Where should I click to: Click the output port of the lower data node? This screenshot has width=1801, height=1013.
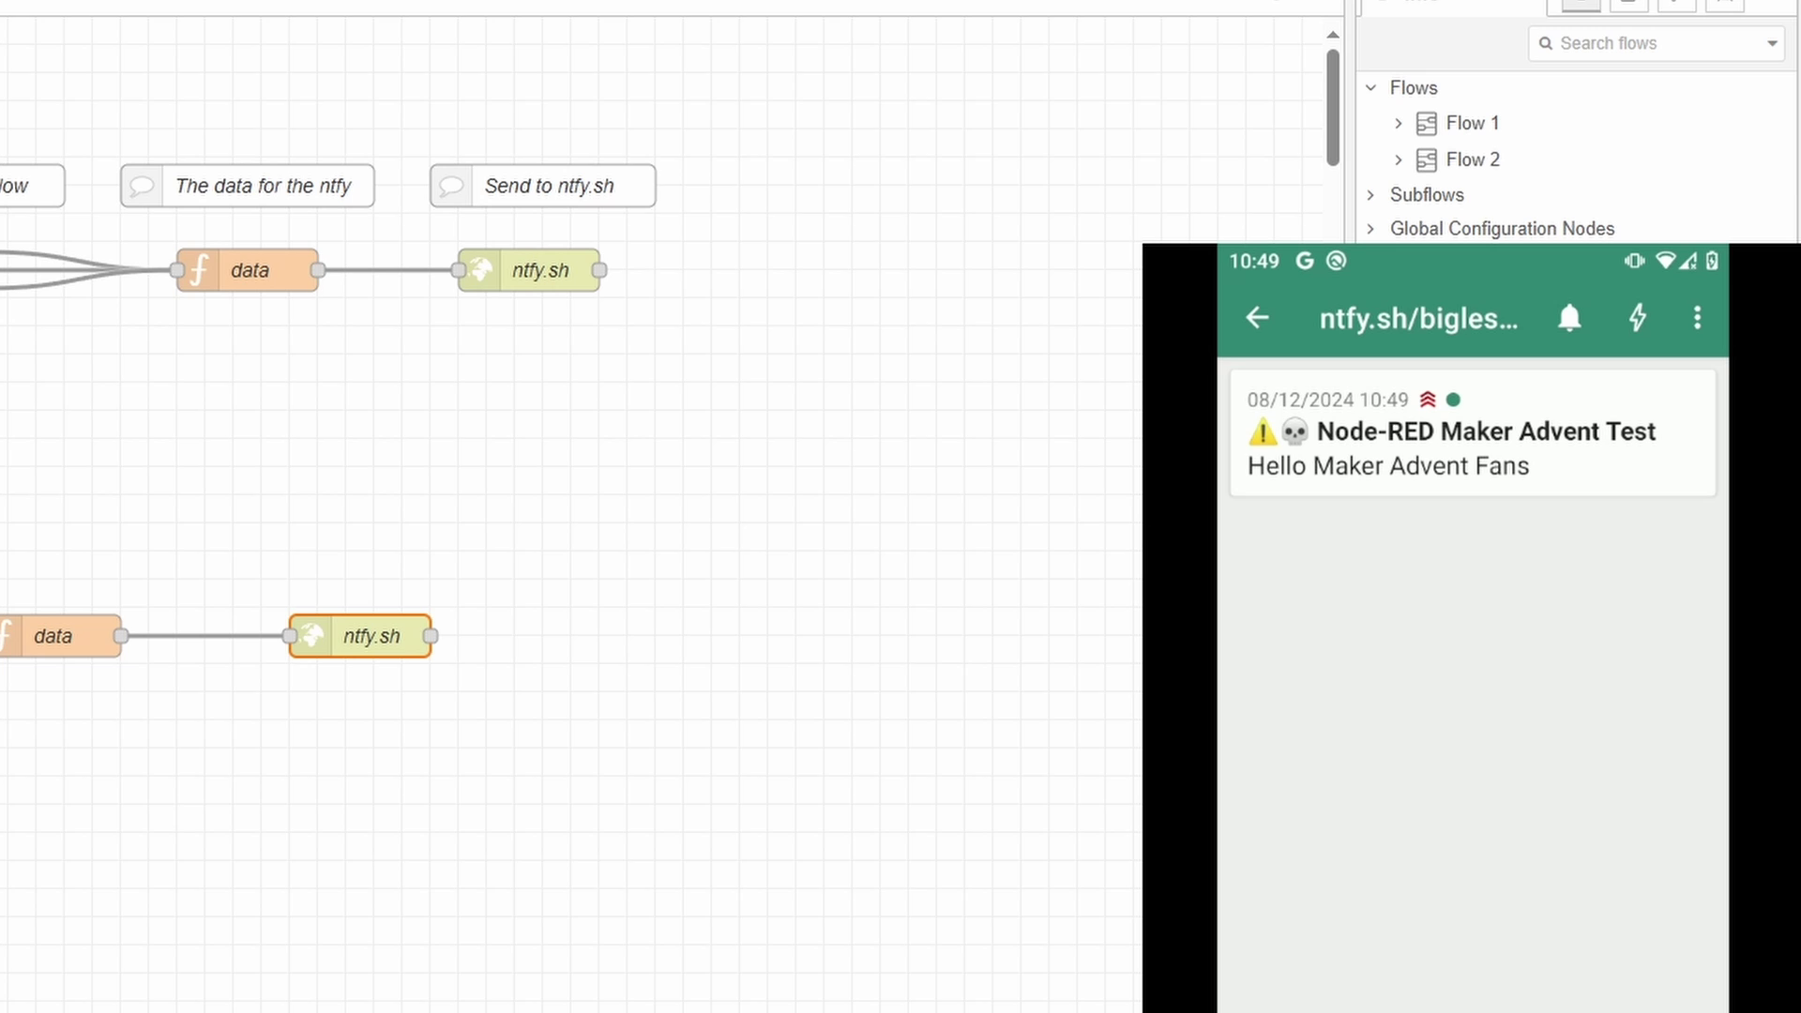(121, 636)
